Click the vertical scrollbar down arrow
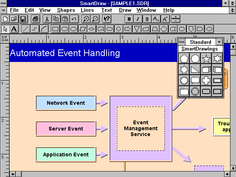236x177 pixels. (x=233, y=168)
